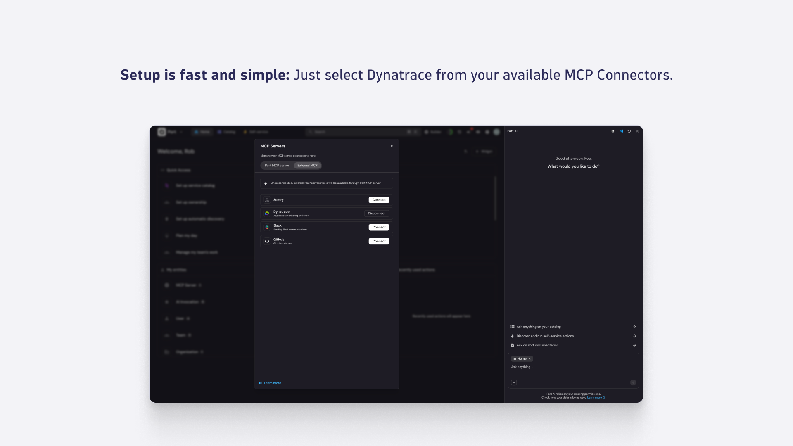Choose Discover and run self-service actions suggestion
Screen dimensions: 793x446
(573, 336)
